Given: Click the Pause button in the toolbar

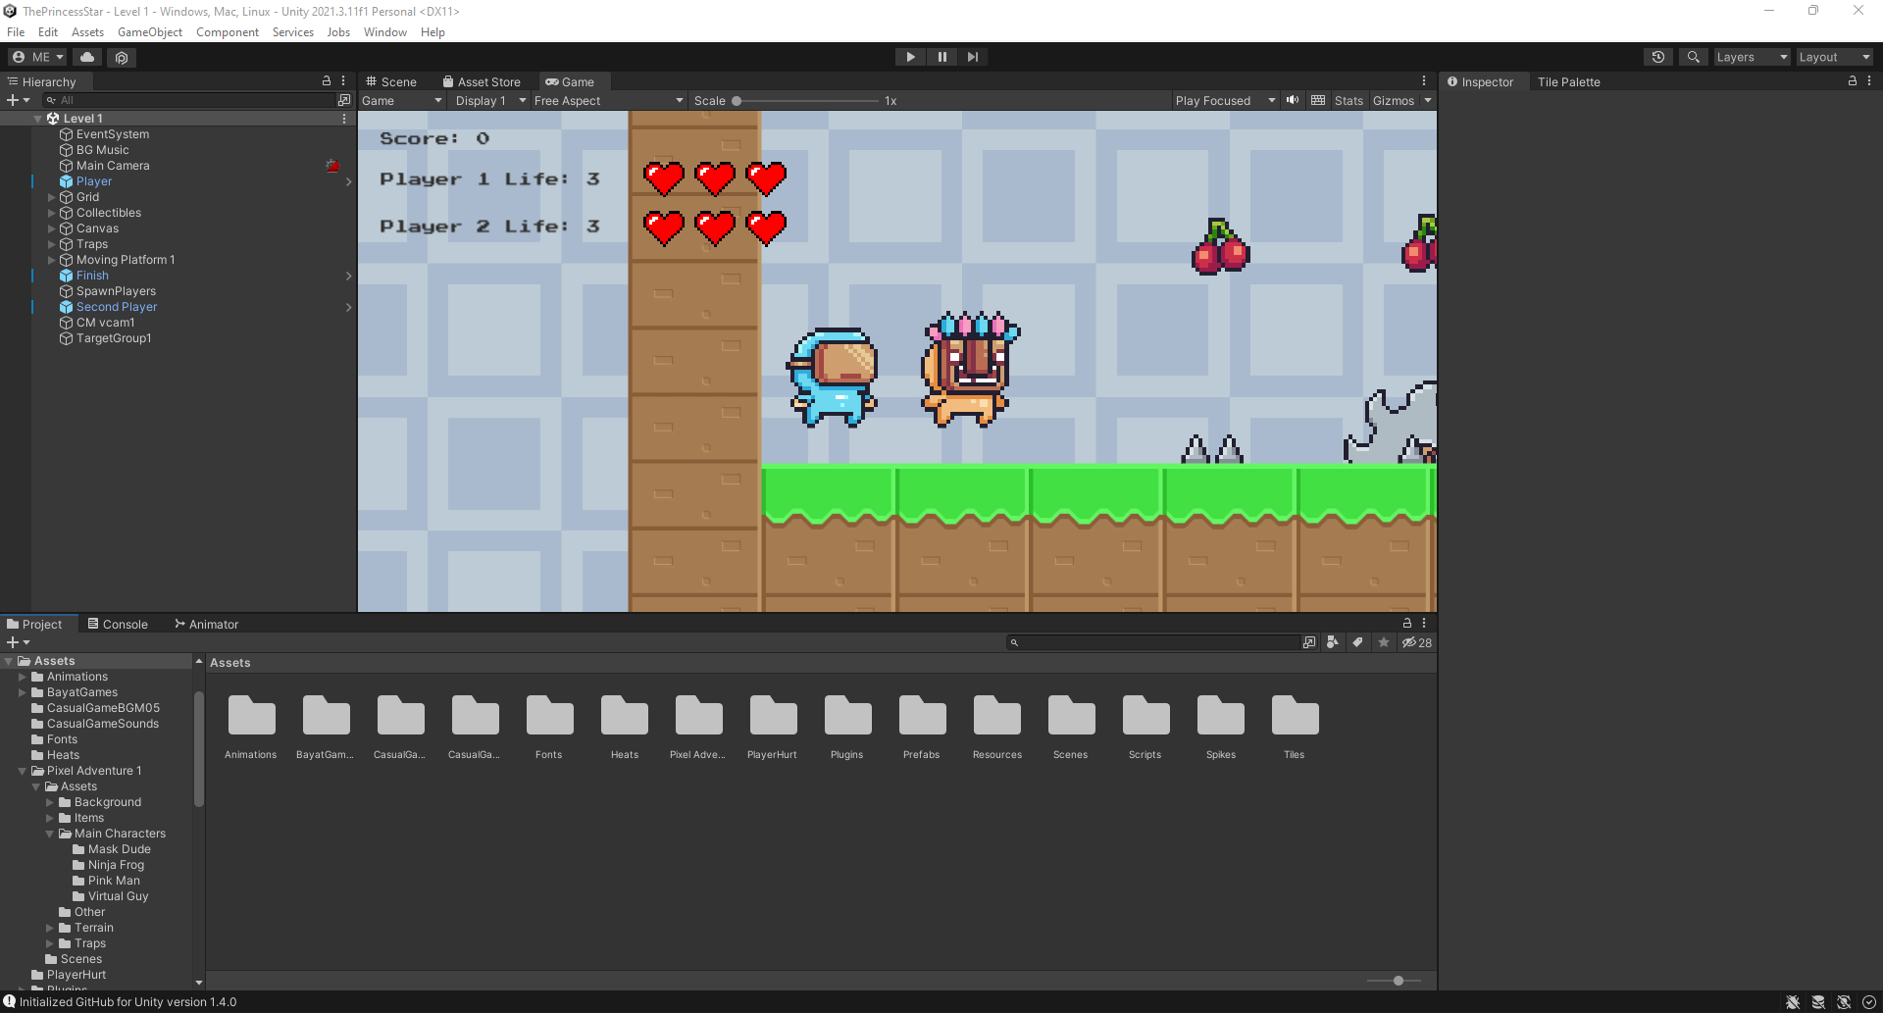Looking at the screenshot, I should [x=941, y=57].
